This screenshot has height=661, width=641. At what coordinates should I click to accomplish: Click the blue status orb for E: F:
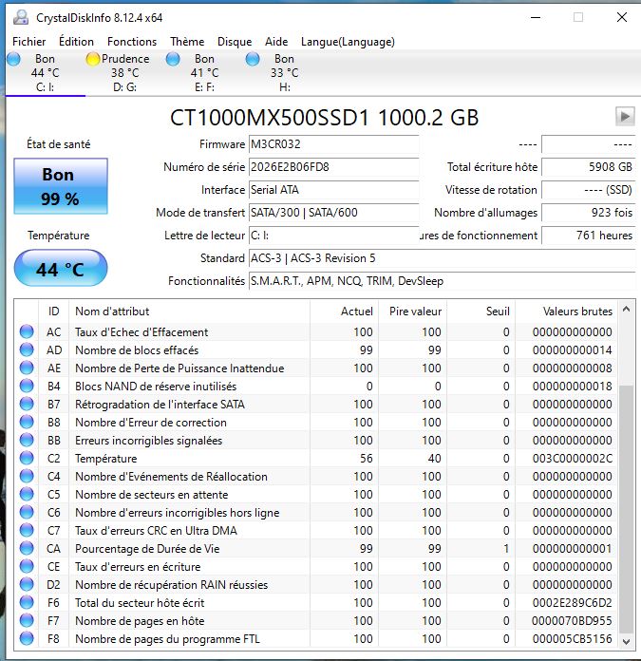pyautogui.click(x=173, y=59)
